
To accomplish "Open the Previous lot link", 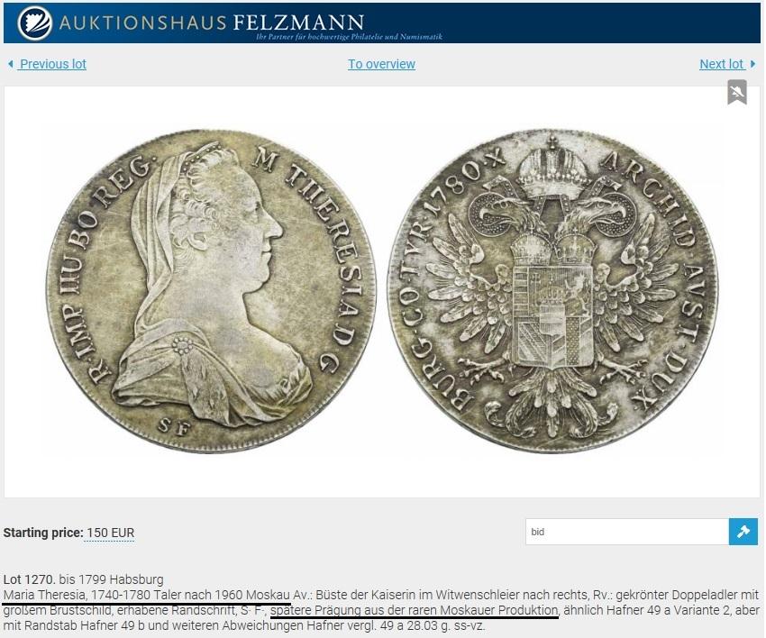I will coord(53,64).
